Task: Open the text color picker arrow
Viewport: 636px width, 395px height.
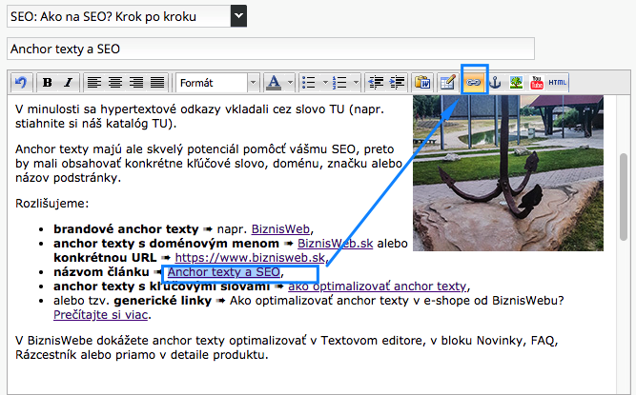Action: (x=289, y=82)
